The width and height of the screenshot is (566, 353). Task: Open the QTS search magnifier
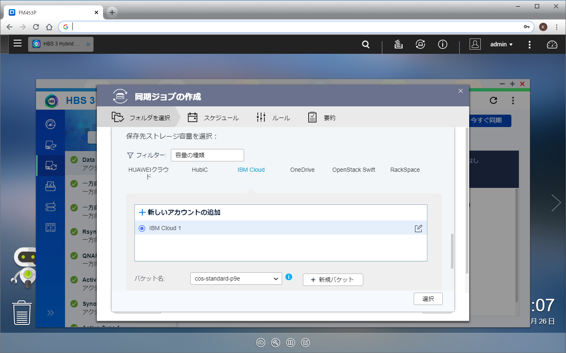[x=366, y=45]
